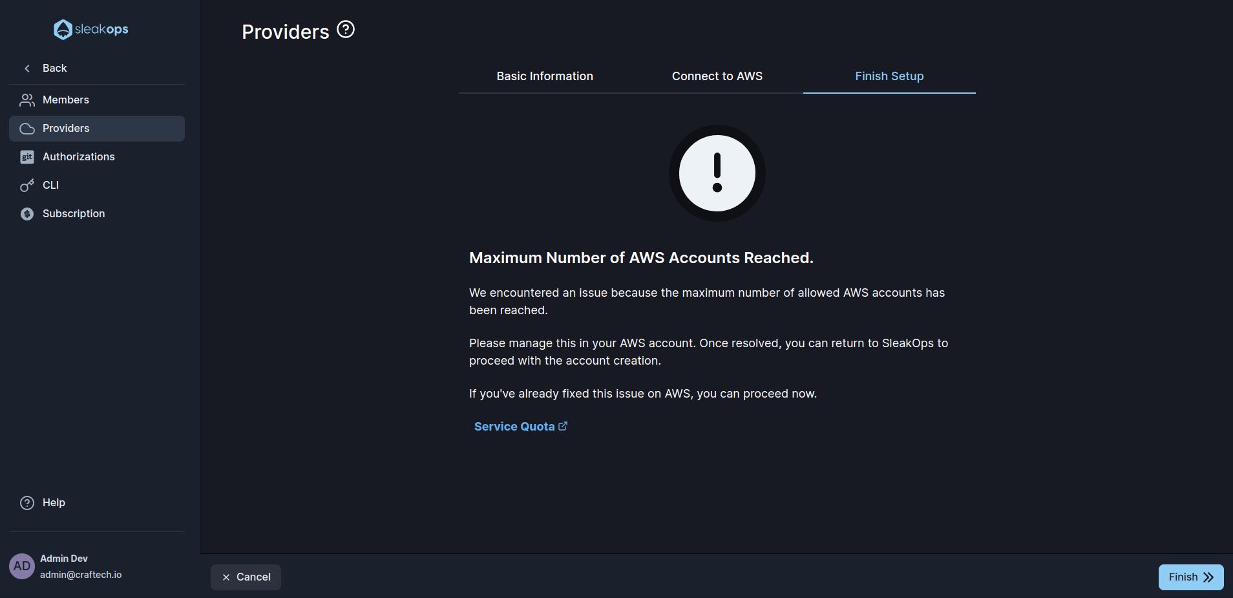Click the Providers cloud icon
1233x598 pixels.
pos(27,129)
